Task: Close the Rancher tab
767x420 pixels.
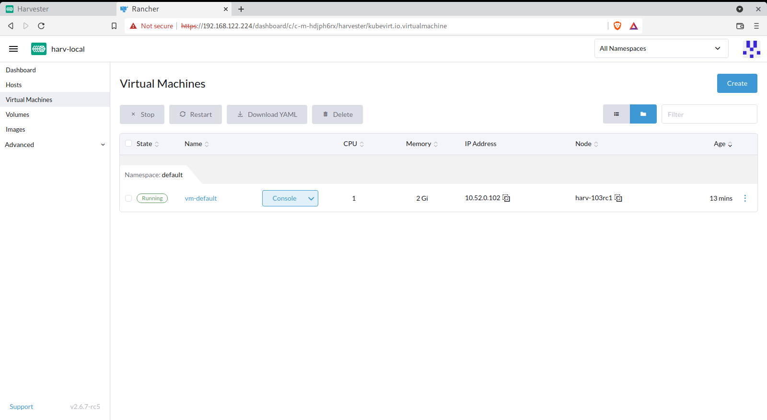Action: 226,9
